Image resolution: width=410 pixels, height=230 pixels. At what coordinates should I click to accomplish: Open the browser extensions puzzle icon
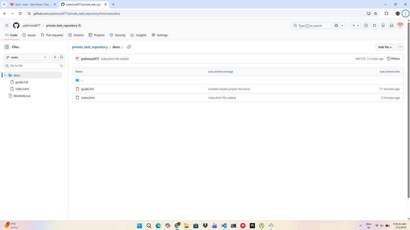pos(386,13)
